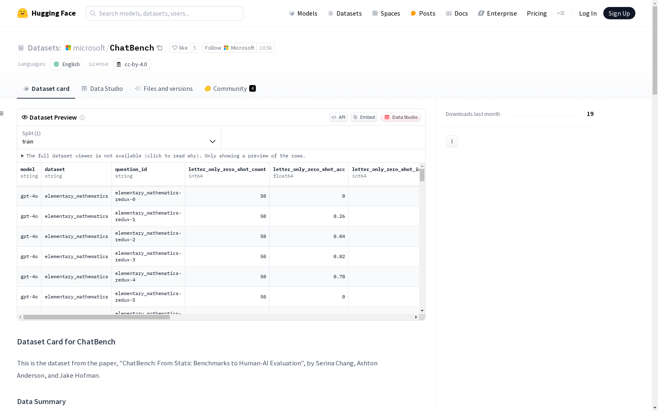
Task: Open the Files and versions tab
Action: pyautogui.click(x=164, y=89)
